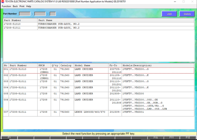Viewport: 197px width, 140px height.
Task: Click the middle Part Number input box
Action: click(x=40, y=14)
